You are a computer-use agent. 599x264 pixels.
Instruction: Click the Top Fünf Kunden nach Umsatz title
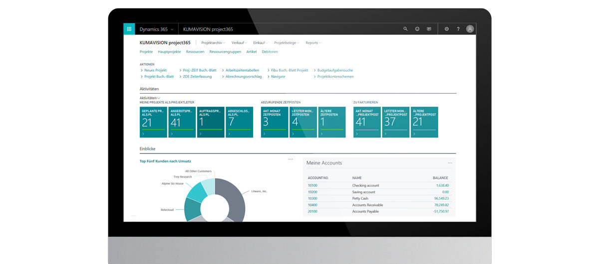coord(165,161)
